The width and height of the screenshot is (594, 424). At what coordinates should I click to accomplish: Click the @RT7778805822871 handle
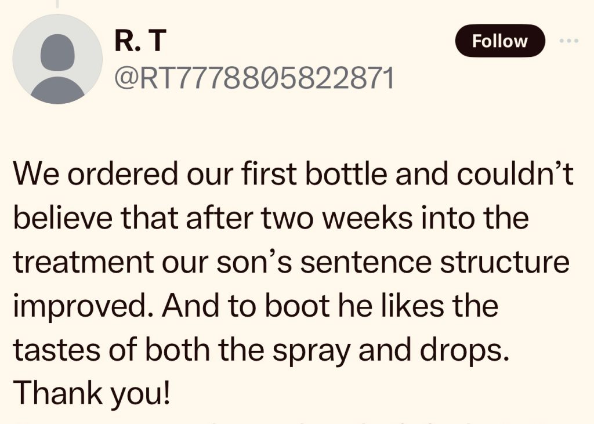pyautogui.click(x=254, y=78)
